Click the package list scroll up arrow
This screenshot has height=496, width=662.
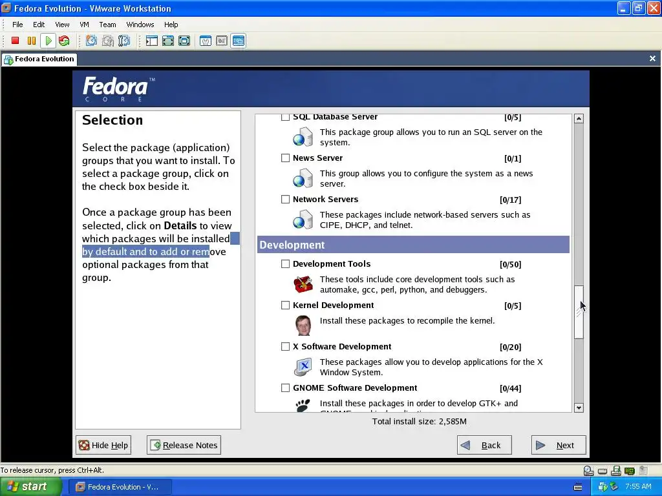tap(579, 119)
